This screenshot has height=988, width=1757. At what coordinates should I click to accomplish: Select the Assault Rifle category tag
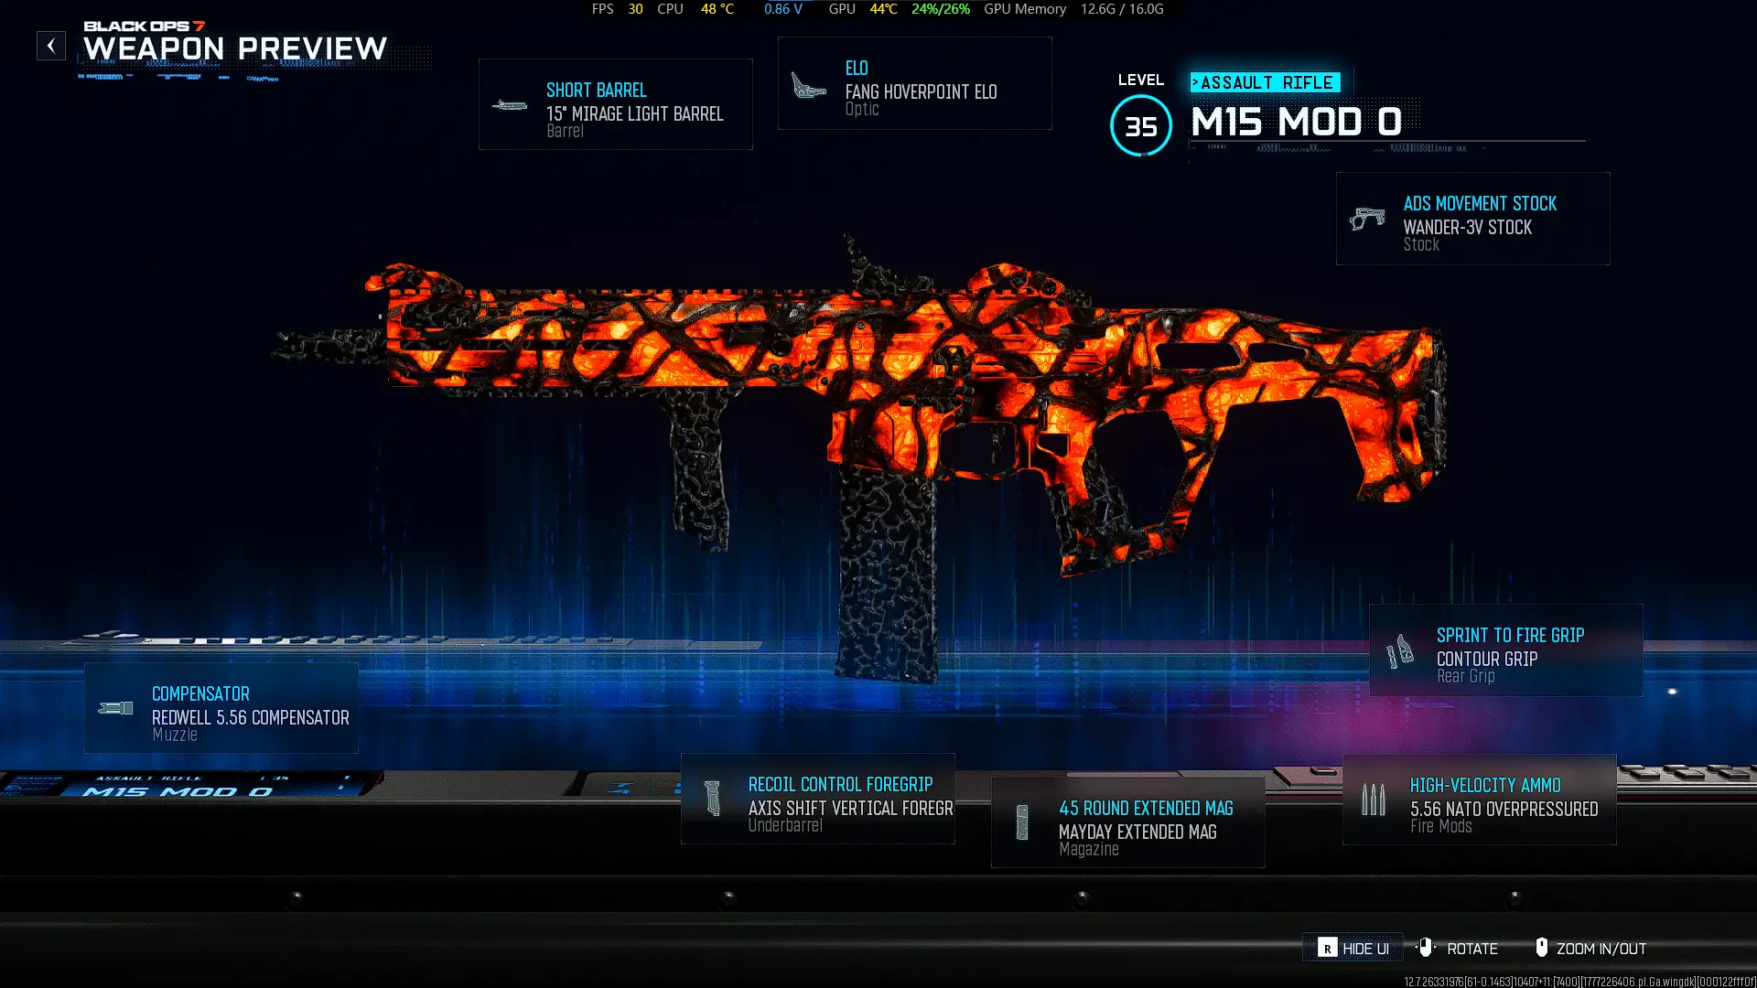[1266, 82]
